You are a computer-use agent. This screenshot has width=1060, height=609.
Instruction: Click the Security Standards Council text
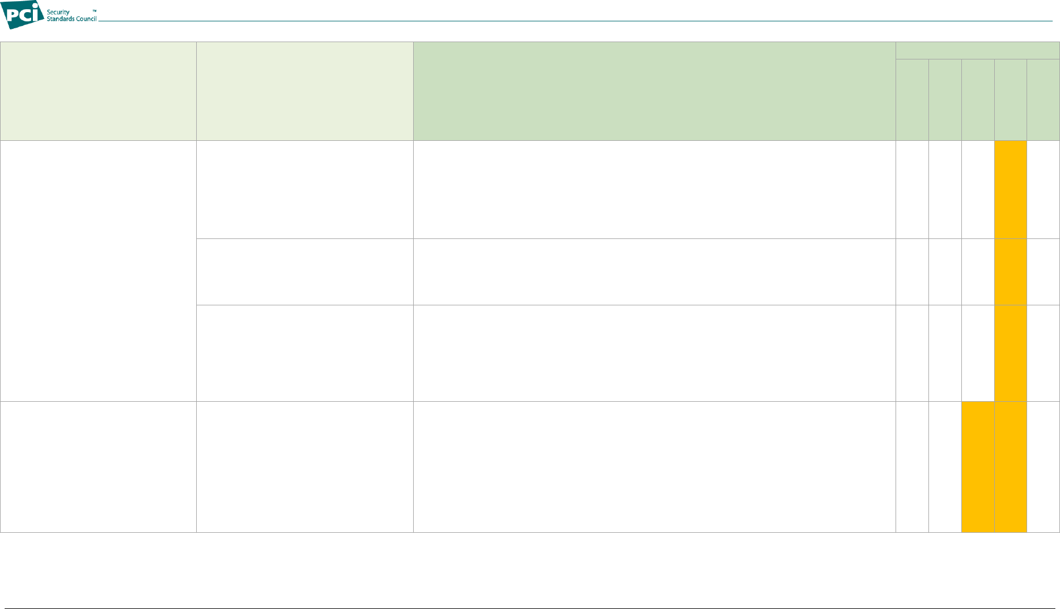tap(72, 16)
